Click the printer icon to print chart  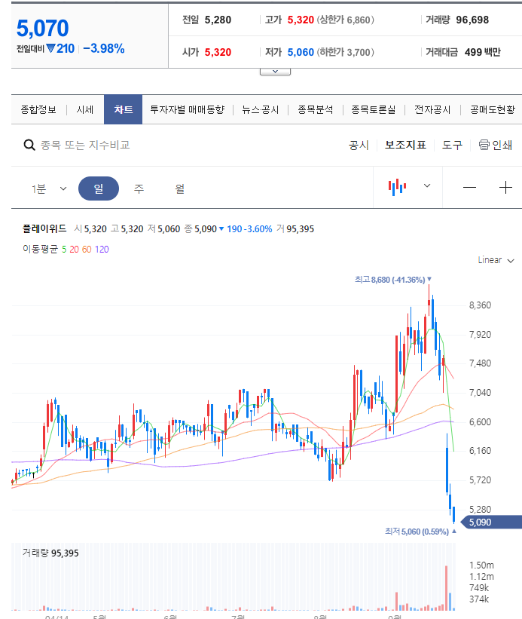pyautogui.click(x=484, y=145)
